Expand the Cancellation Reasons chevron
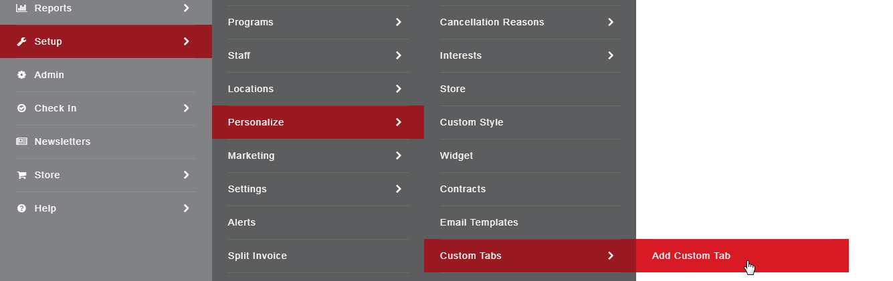Screen dimensions: 893x281 point(611,22)
